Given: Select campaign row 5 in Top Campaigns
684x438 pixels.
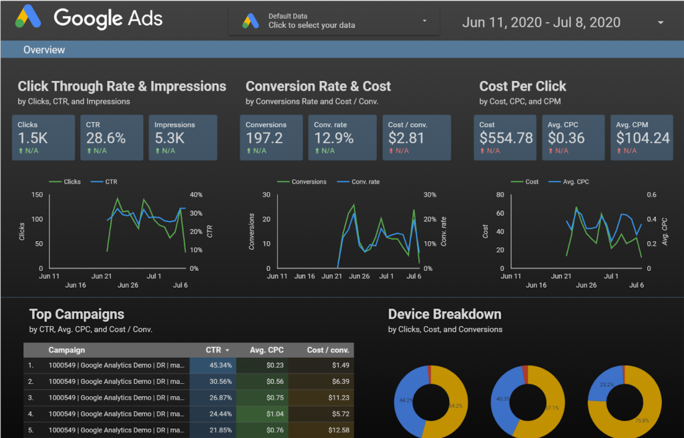Looking at the screenshot, I should click(188, 430).
